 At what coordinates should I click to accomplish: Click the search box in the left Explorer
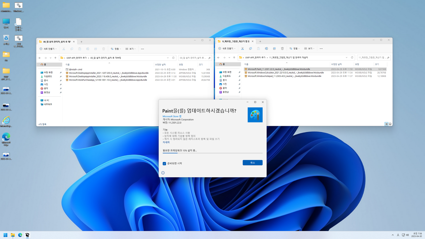195,58
